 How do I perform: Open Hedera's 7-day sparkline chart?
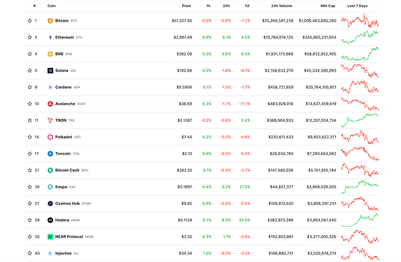[360, 220]
